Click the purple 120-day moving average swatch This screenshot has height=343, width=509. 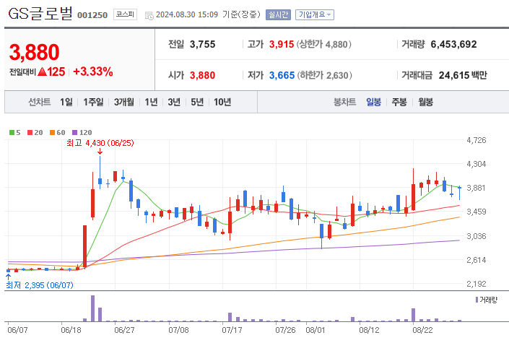[x=74, y=133]
